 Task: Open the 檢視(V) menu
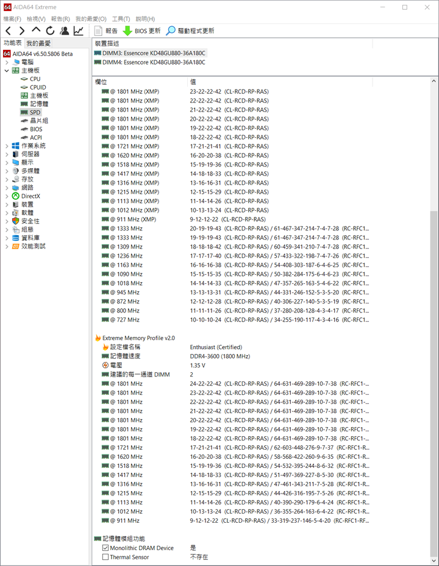tap(36, 19)
